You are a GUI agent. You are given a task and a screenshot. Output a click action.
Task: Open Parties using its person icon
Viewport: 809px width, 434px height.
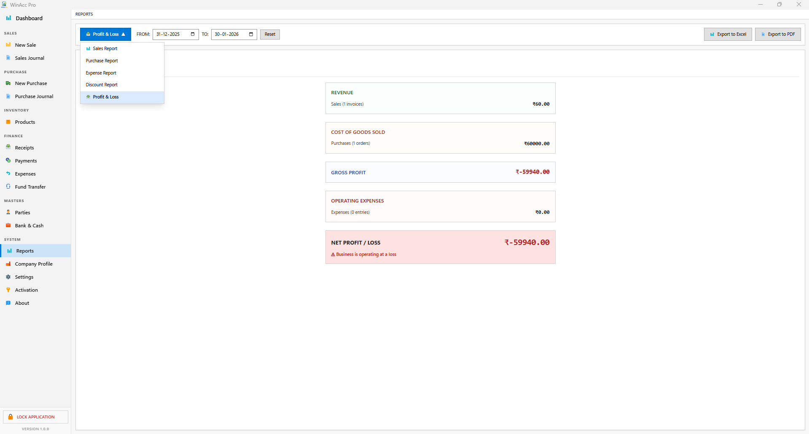pyautogui.click(x=8, y=212)
